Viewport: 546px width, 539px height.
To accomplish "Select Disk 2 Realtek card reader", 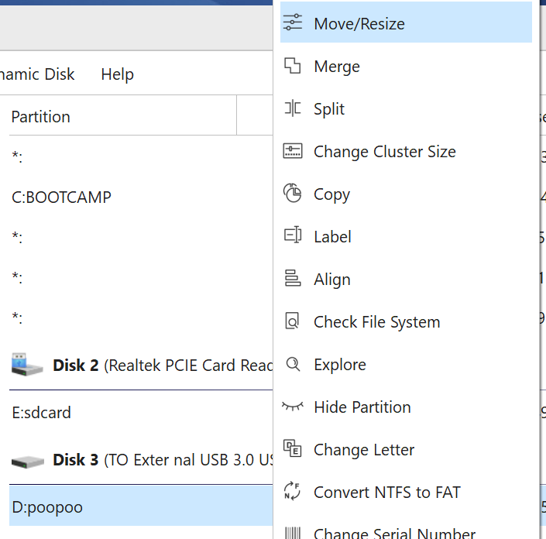I will click(139, 366).
